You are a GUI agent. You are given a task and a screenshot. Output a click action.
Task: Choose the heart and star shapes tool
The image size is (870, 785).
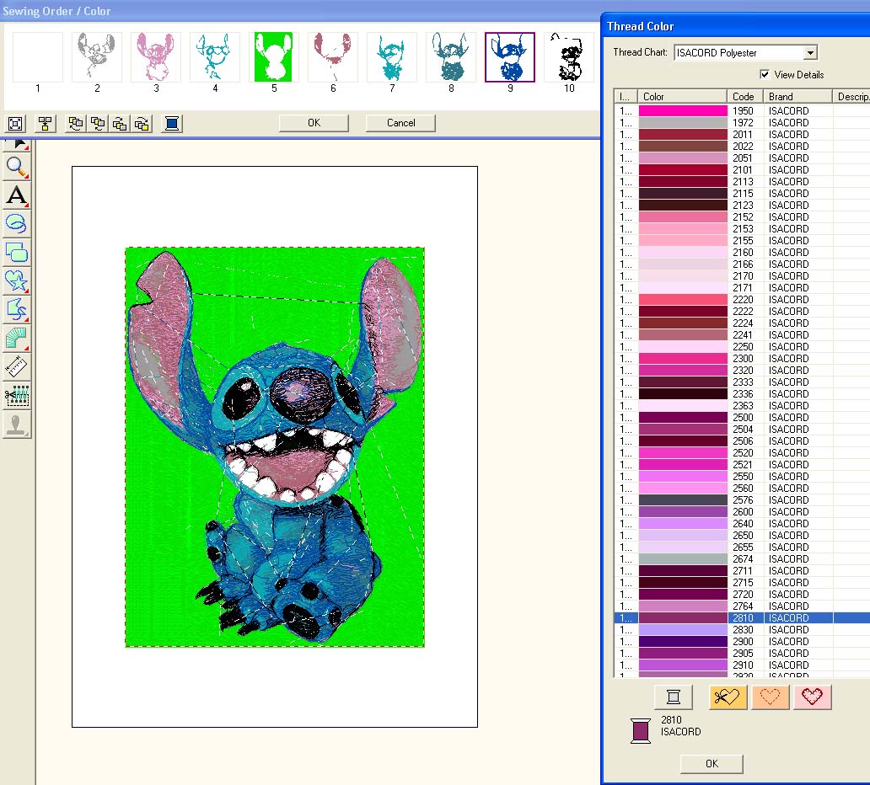17,280
